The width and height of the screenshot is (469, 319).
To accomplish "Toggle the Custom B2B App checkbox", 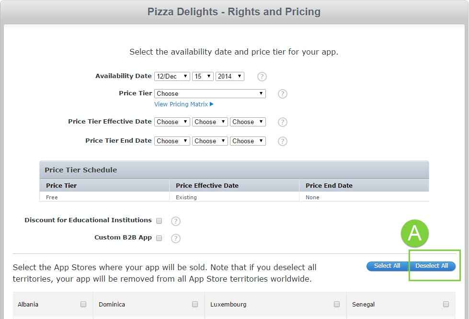I will [159, 238].
